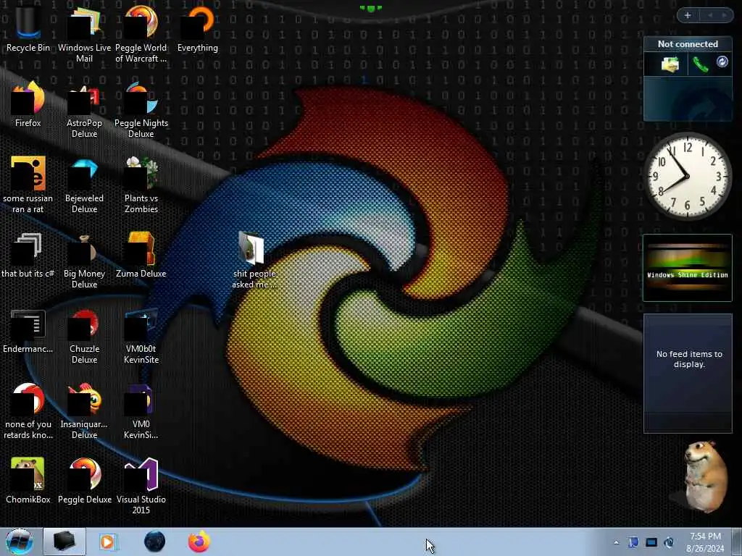742x556 pixels.
Task: Select the 'that but its c#' icon
Action: pyautogui.click(x=28, y=254)
